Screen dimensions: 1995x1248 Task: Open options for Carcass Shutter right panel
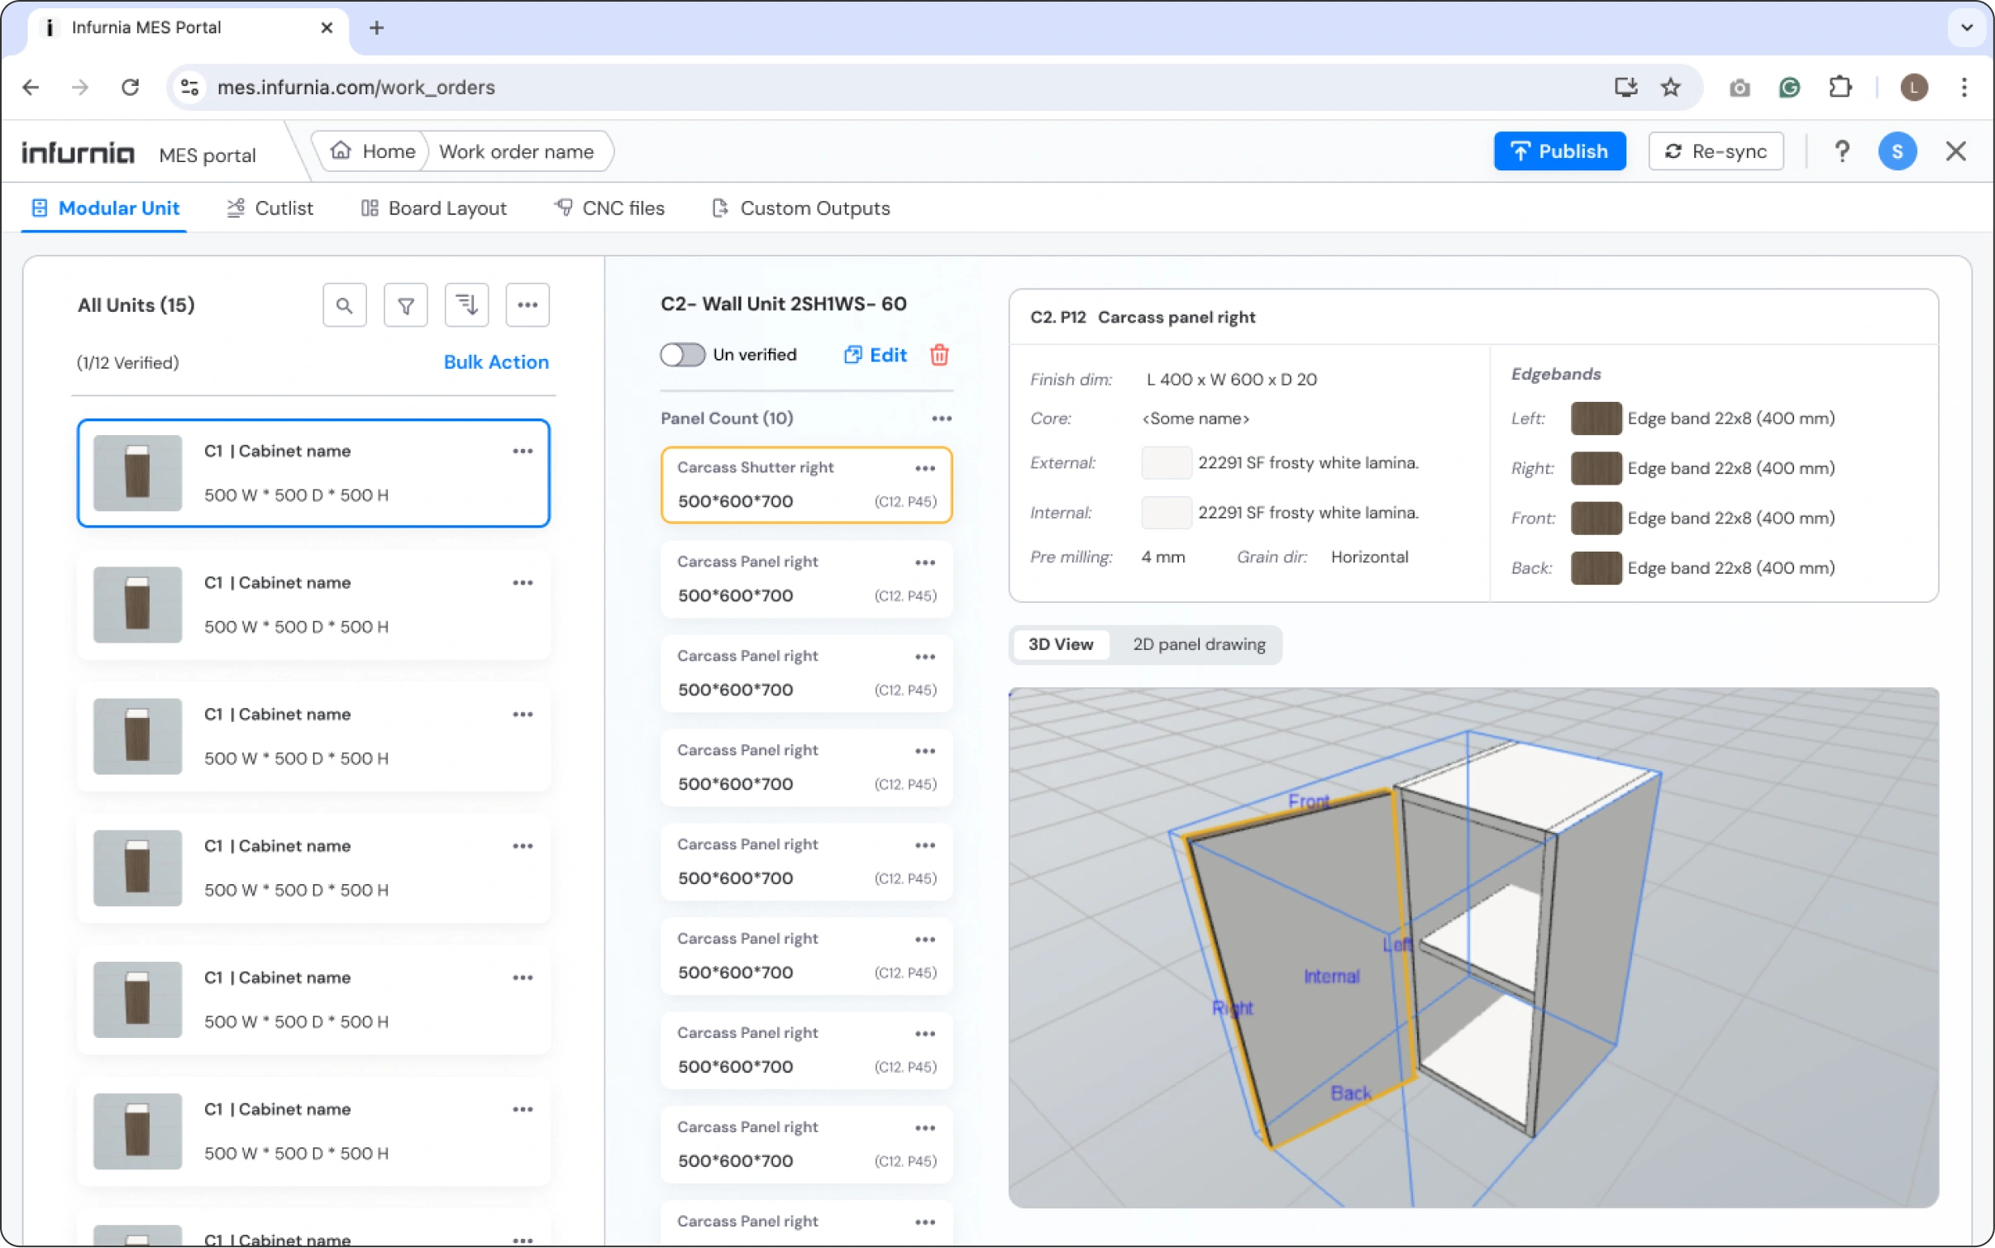pyautogui.click(x=925, y=468)
